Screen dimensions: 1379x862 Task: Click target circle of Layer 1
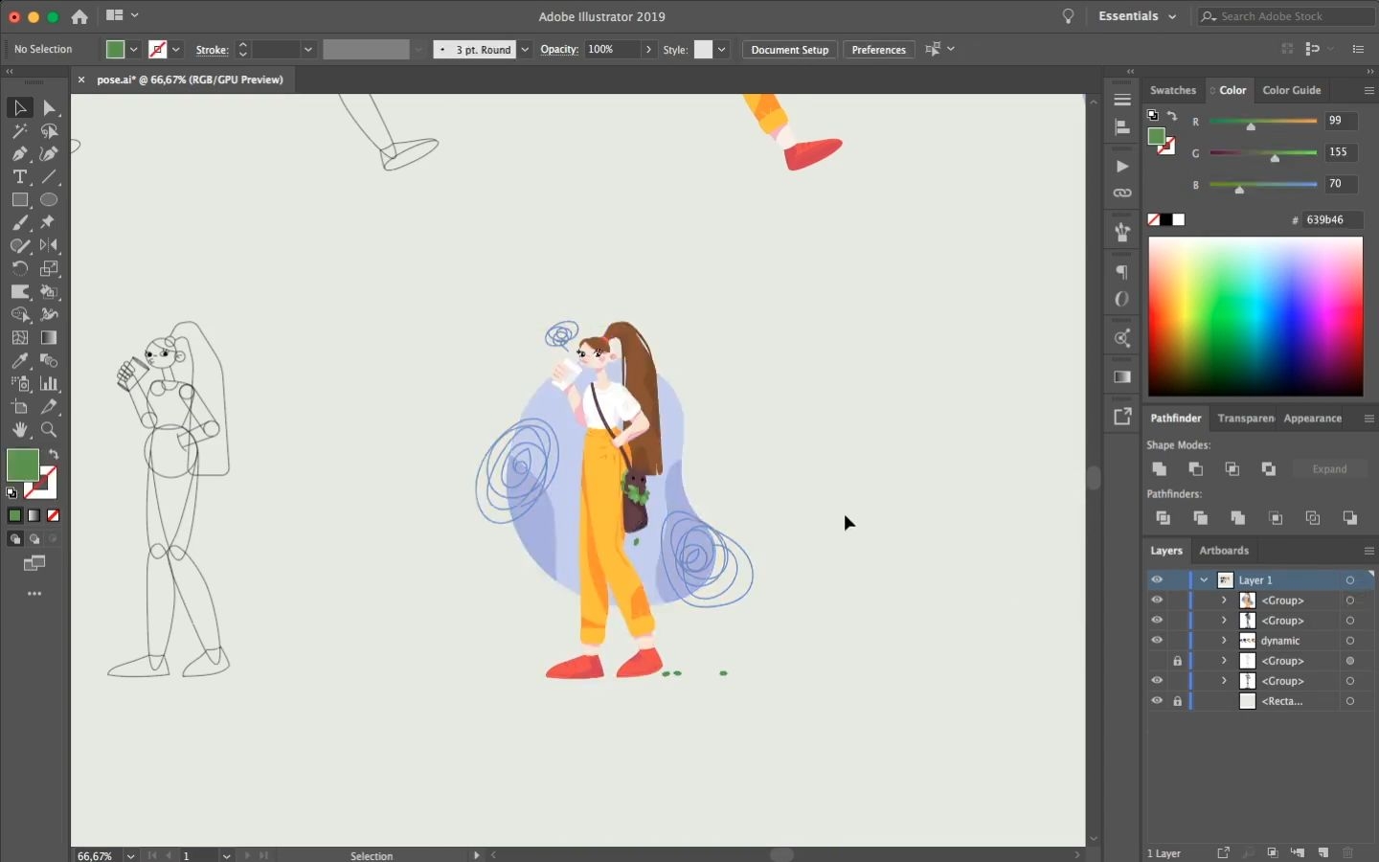point(1350,580)
